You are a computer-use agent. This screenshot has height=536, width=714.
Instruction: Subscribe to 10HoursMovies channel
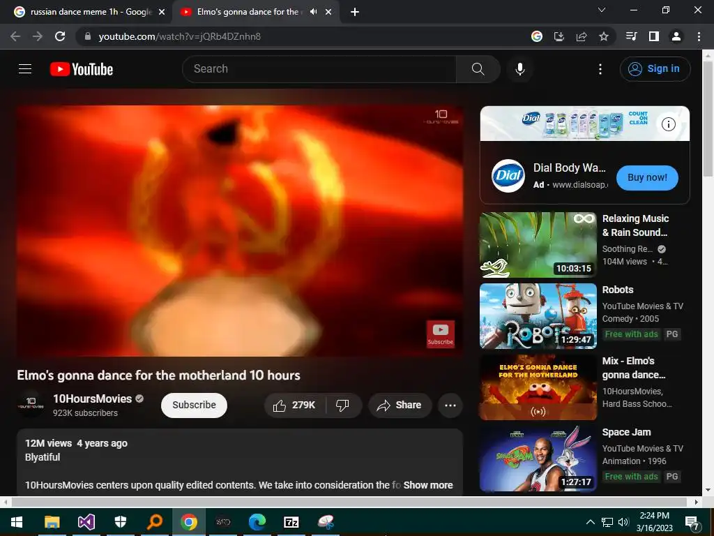[194, 405]
